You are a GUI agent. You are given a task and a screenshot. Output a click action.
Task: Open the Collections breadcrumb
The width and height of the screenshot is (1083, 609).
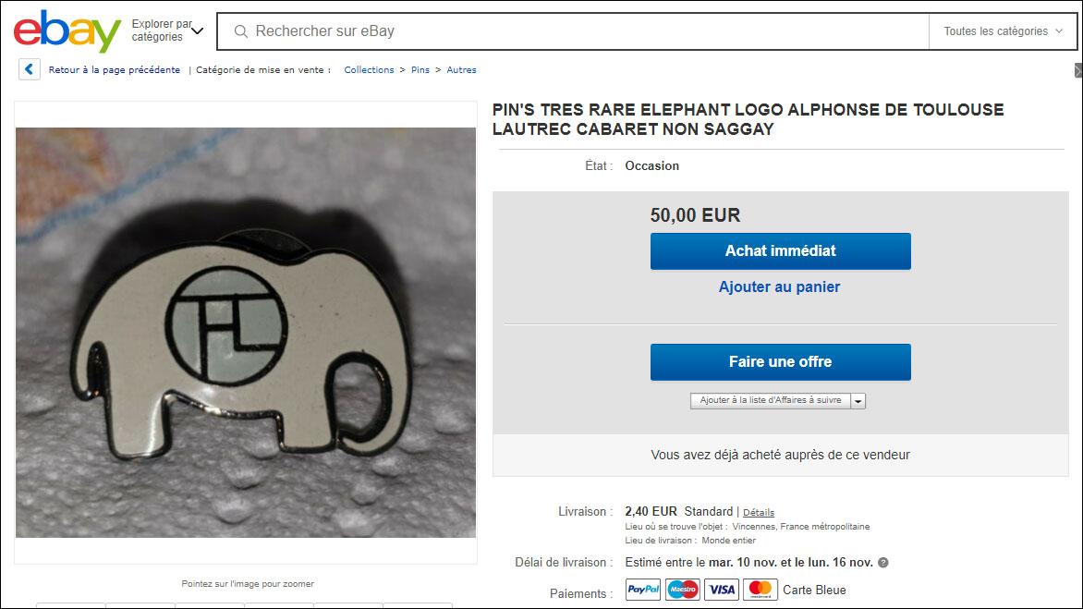pos(369,69)
